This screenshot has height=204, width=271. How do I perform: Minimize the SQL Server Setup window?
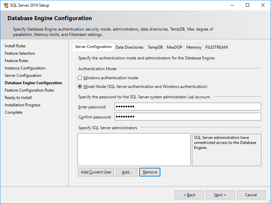232,5
